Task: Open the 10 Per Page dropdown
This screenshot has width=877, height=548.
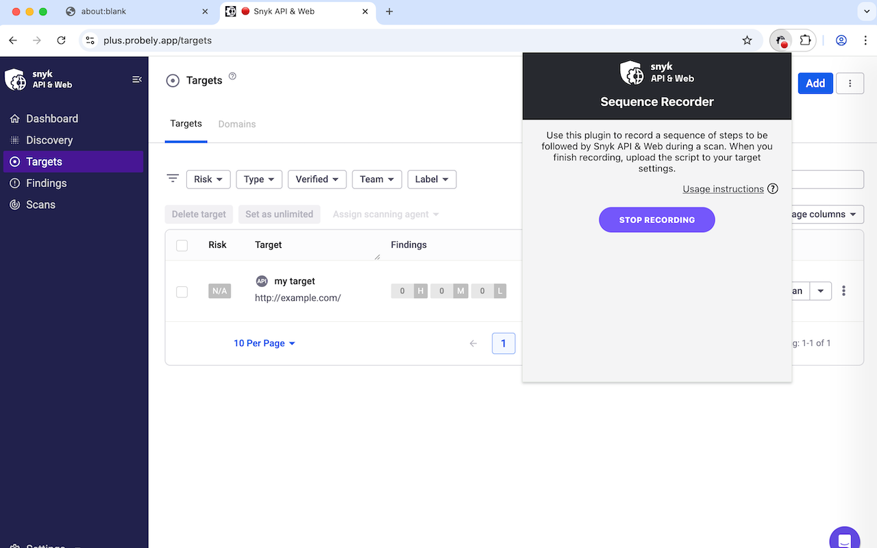Action: [x=264, y=343]
